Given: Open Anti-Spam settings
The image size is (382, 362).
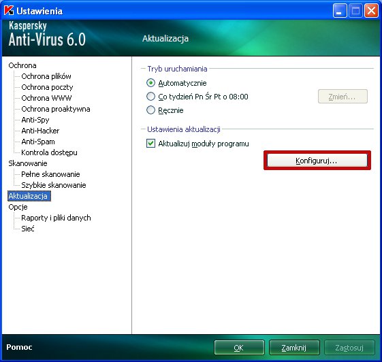Looking at the screenshot, I should tap(38, 142).
